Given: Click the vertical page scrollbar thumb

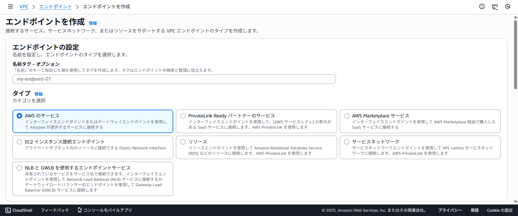Looking at the screenshot, I should click(515, 54).
